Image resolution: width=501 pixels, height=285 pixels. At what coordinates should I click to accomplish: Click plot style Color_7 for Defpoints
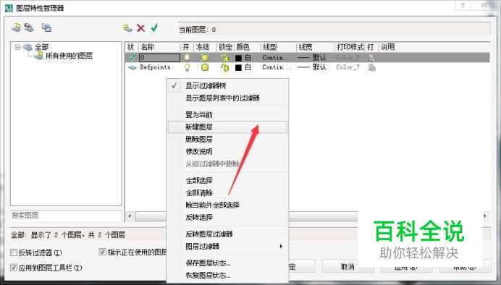click(x=348, y=67)
